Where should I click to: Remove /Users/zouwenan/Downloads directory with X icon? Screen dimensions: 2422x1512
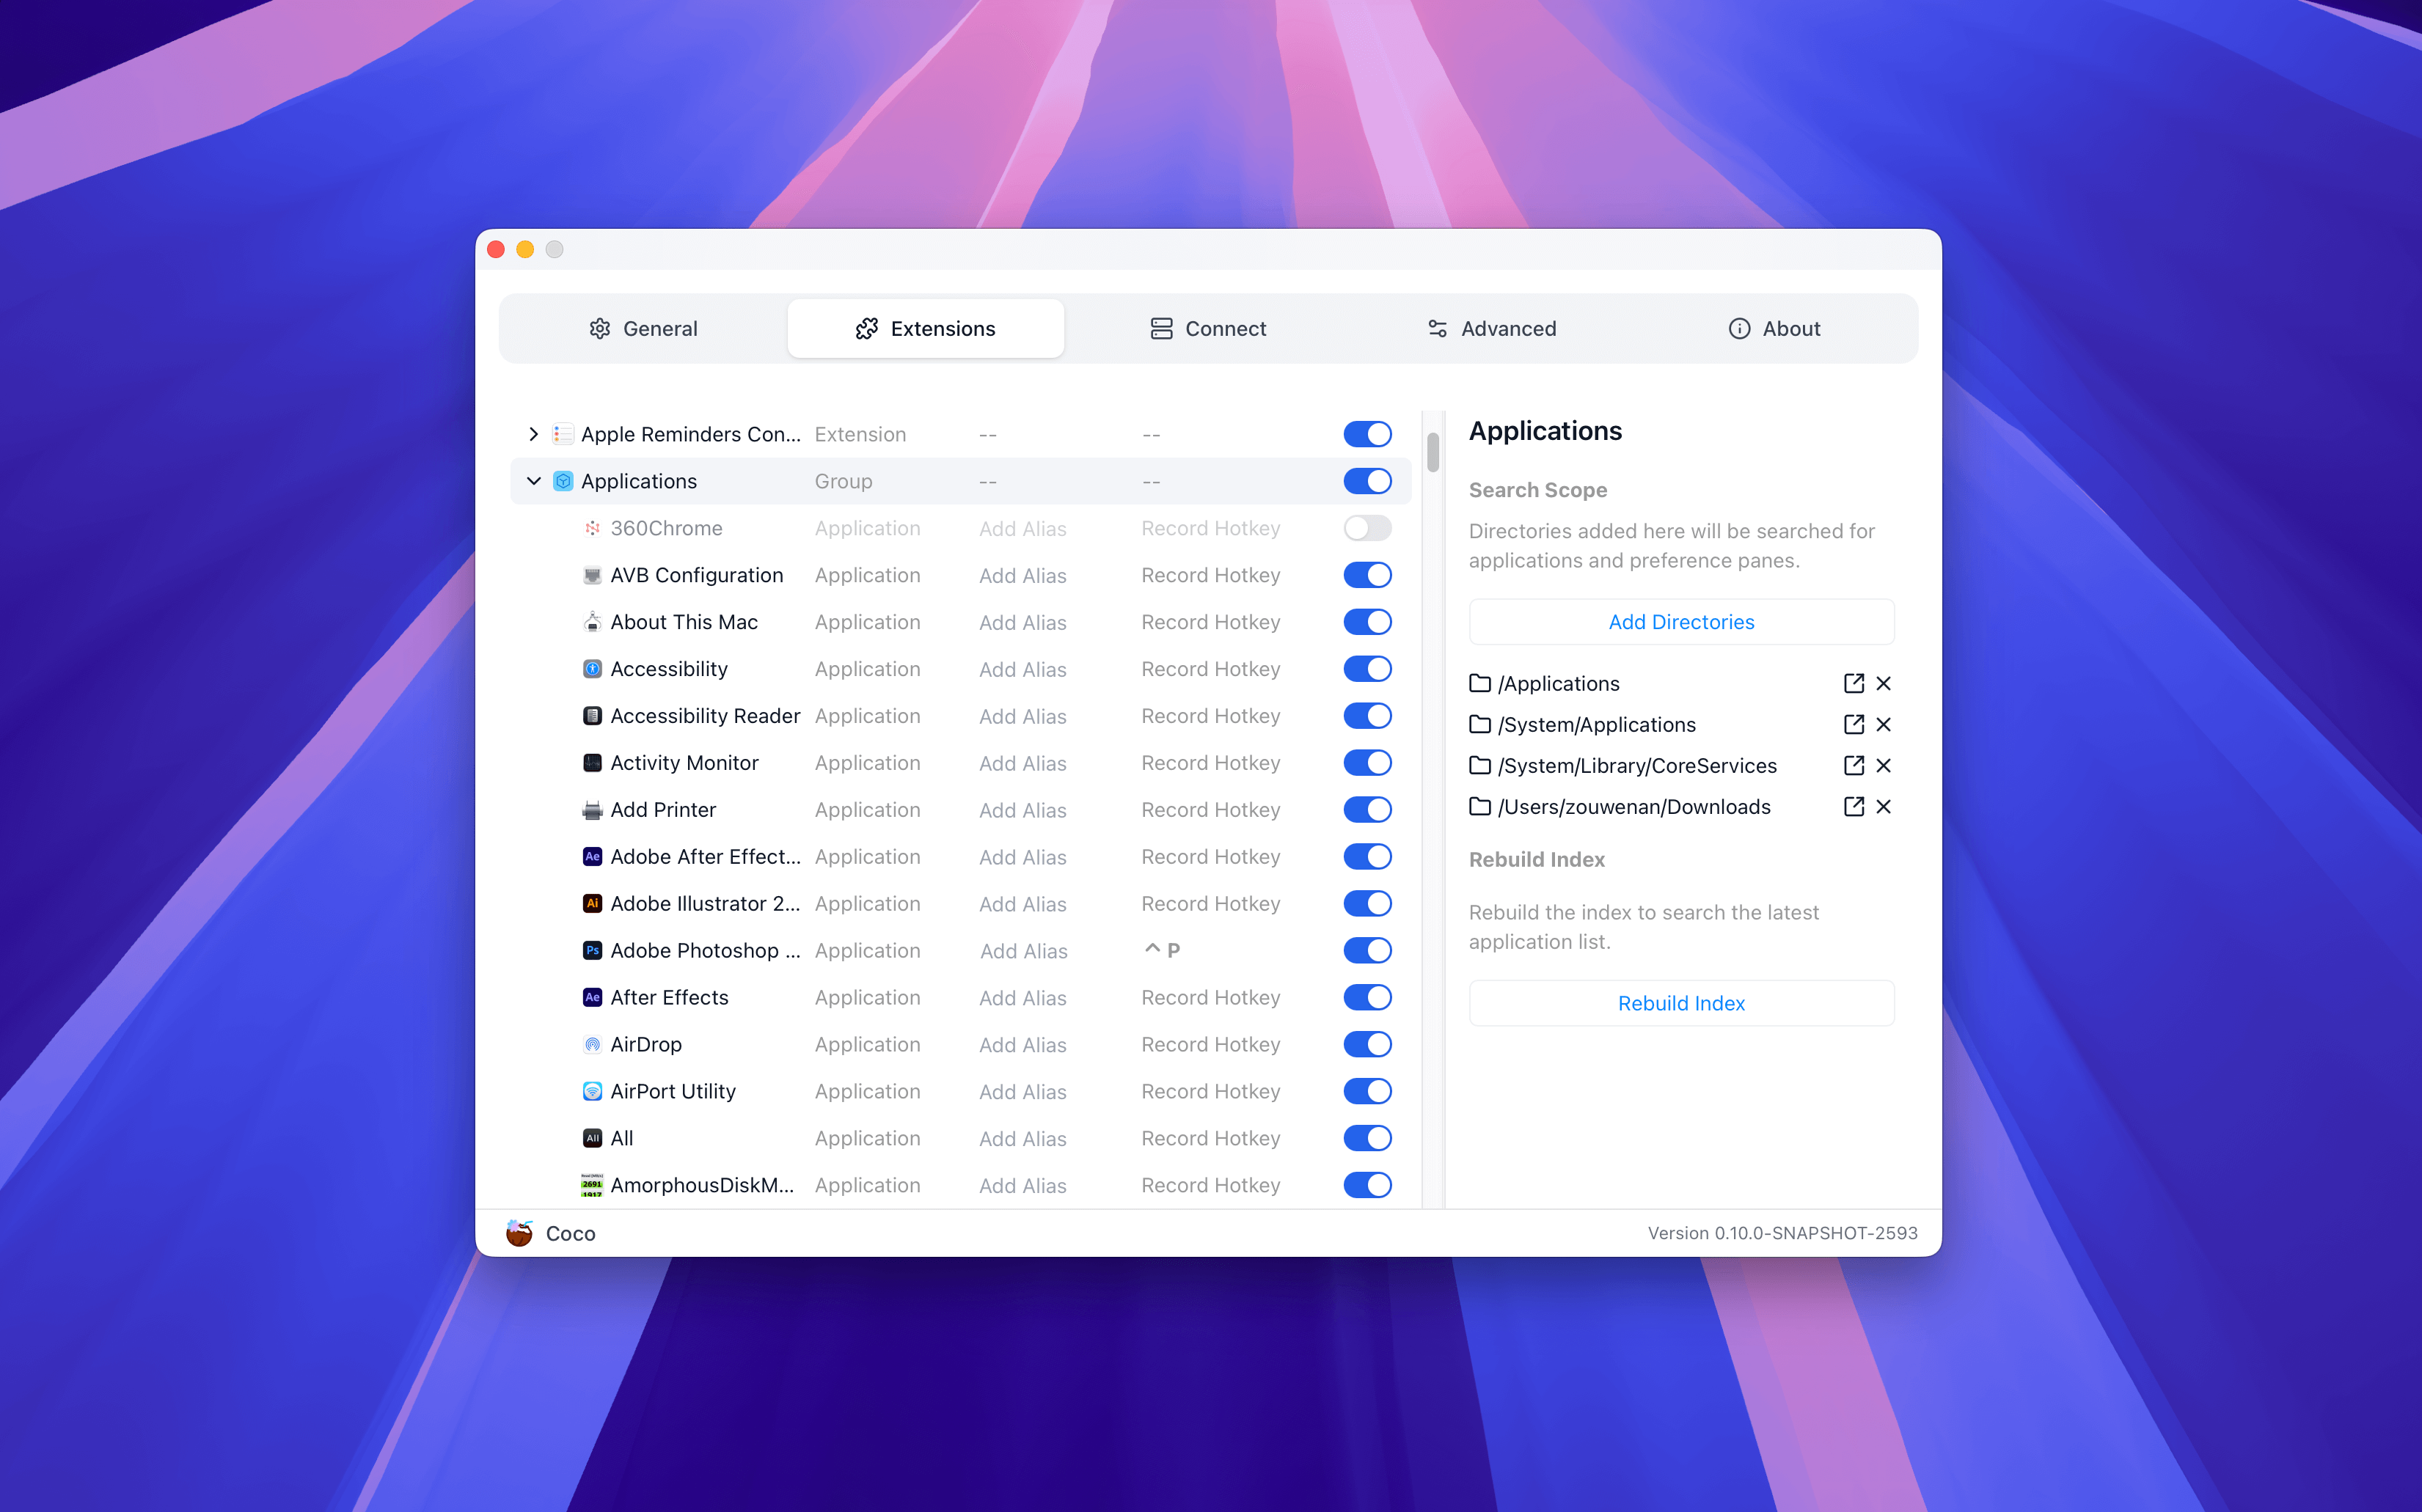click(1883, 806)
